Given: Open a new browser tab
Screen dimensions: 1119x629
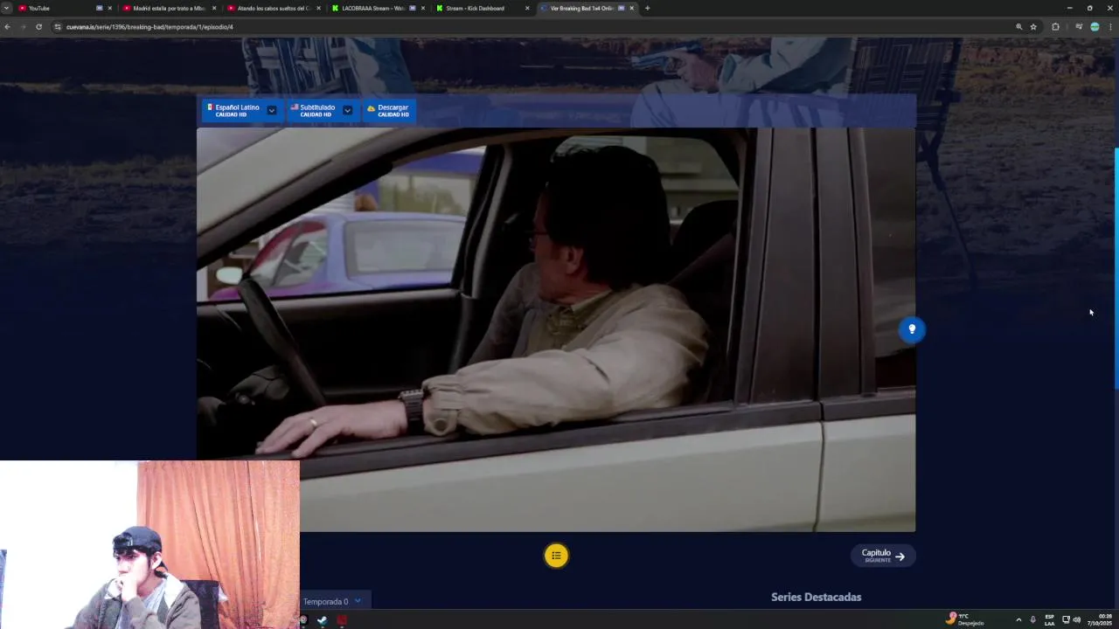Looking at the screenshot, I should tap(647, 8).
